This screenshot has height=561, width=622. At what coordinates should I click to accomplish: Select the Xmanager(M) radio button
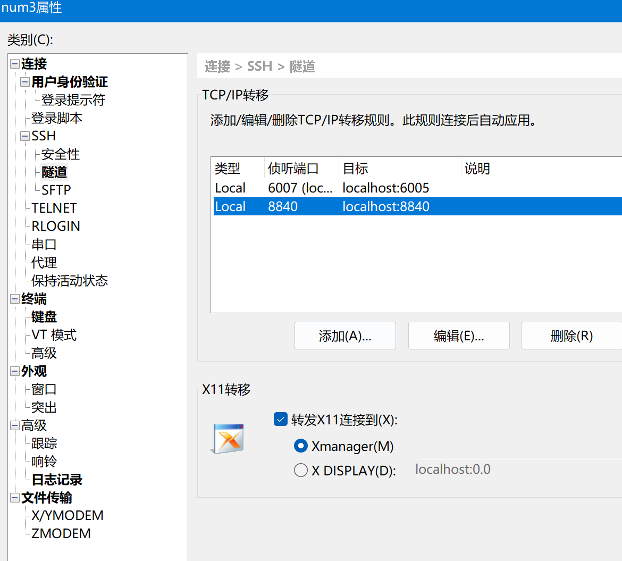point(301,446)
